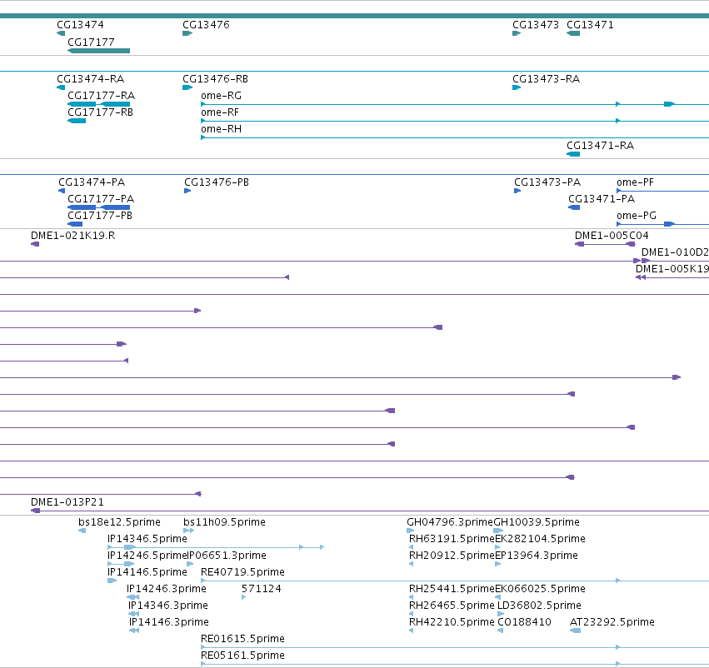
Task: Select clone DME1-021K19.R
Action: [x=72, y=236]
